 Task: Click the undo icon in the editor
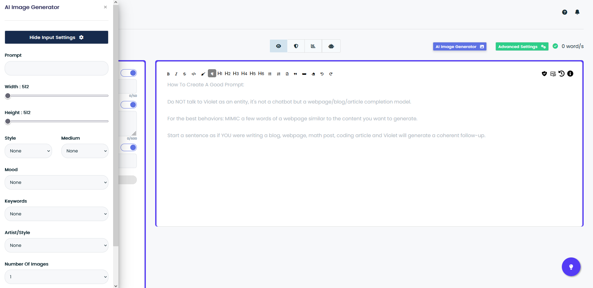click(322, 74)
